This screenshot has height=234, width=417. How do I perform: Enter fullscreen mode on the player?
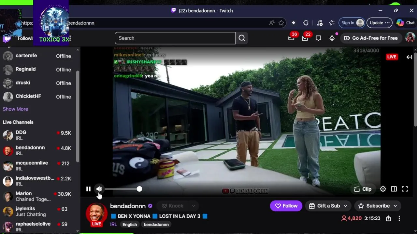tap(405, 189)
